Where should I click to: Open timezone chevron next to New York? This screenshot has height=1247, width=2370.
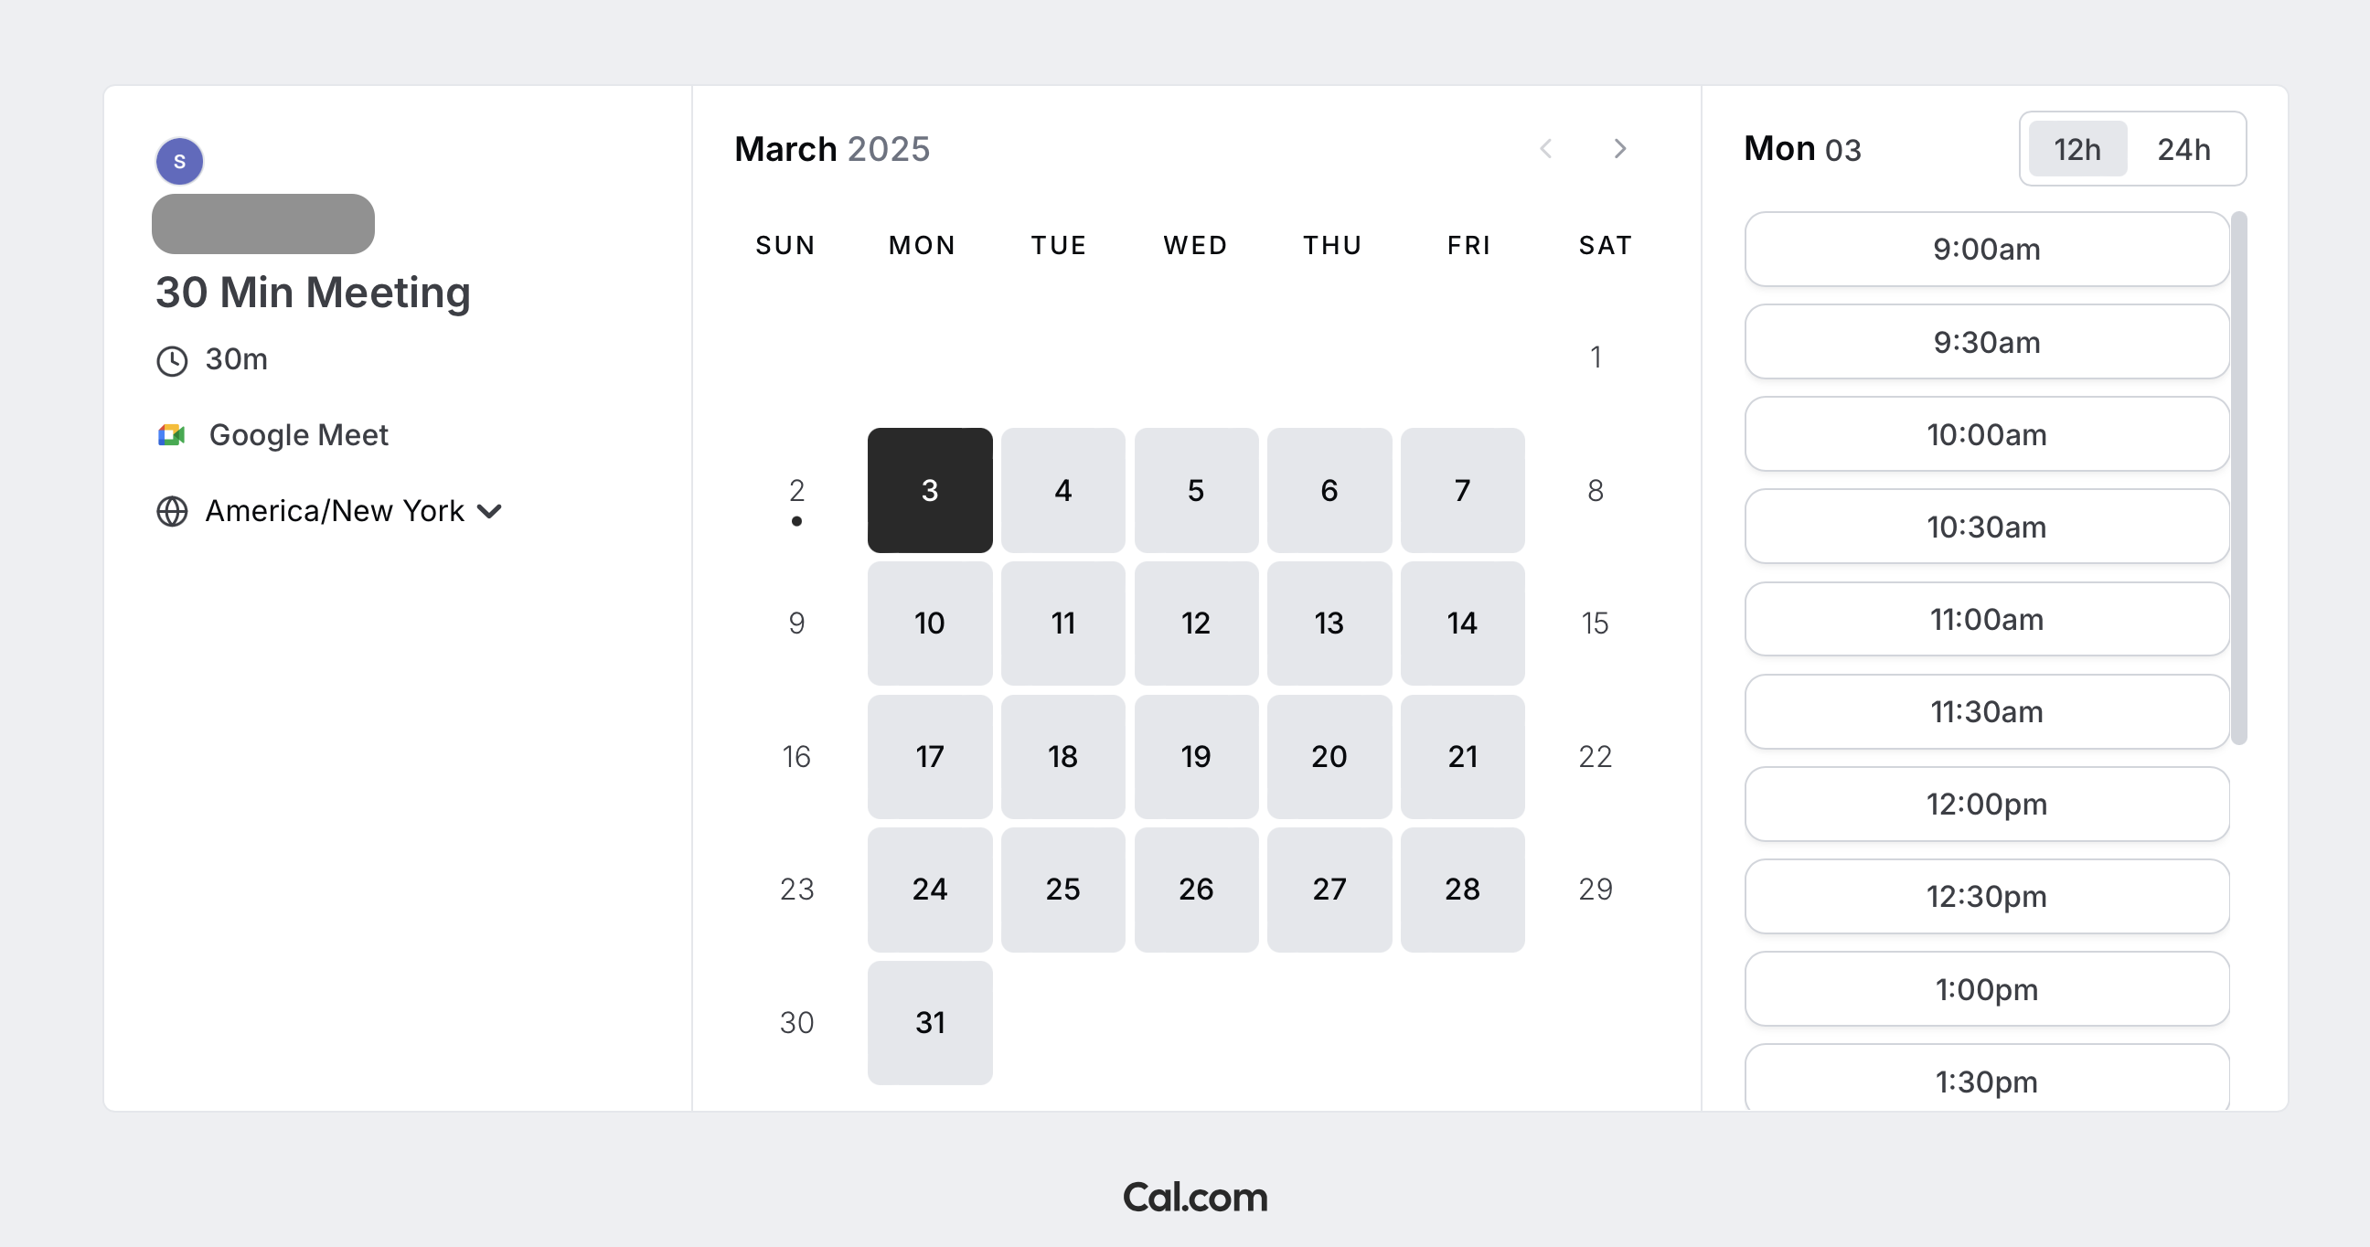(x=489, y=511)
